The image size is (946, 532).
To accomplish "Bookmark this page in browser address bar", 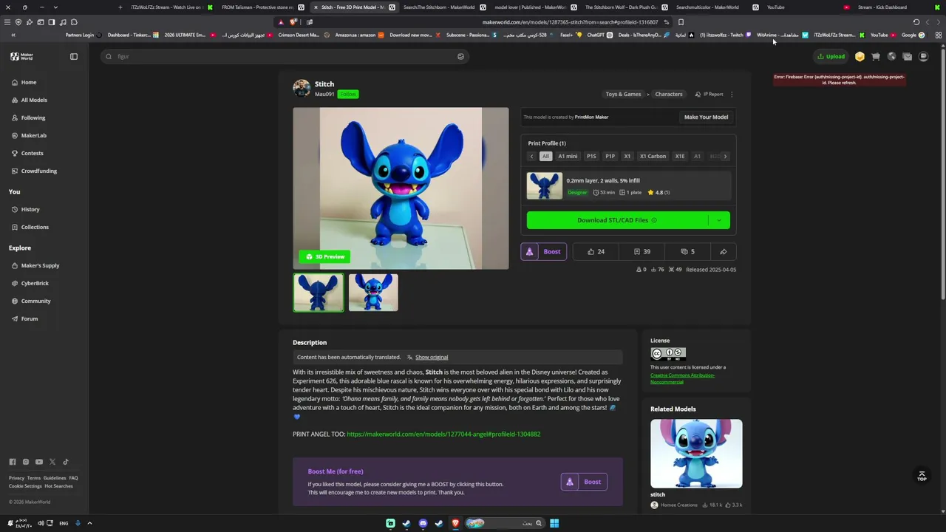I will pyautogui.click(x=681, y=22).
